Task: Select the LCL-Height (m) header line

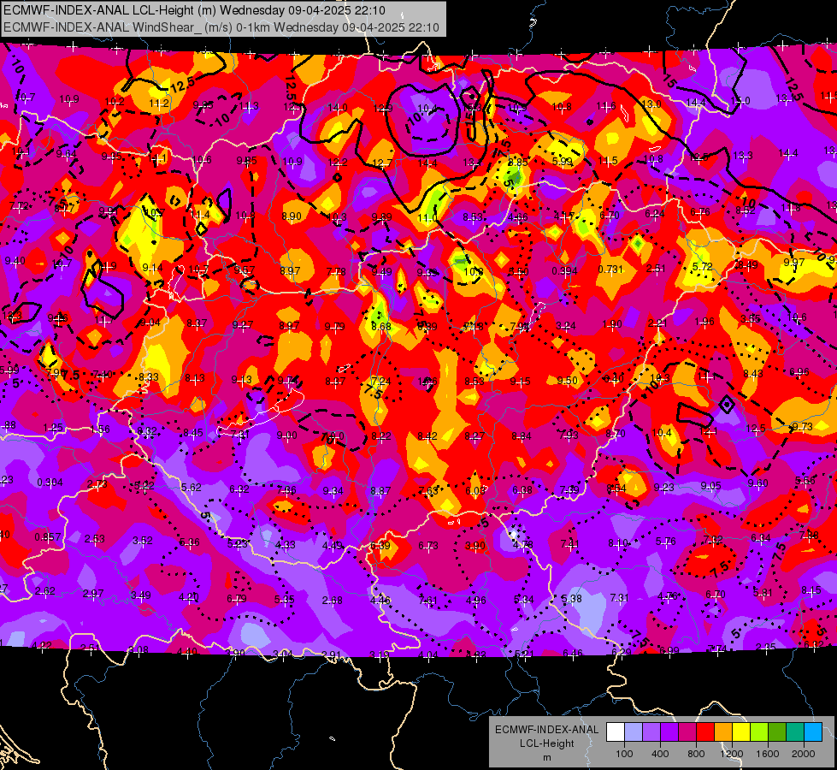Action: [x=195, y=10]
